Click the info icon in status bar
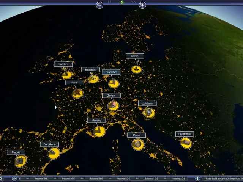The width and height of the screenshot is (243, 182). pos(197,179)
